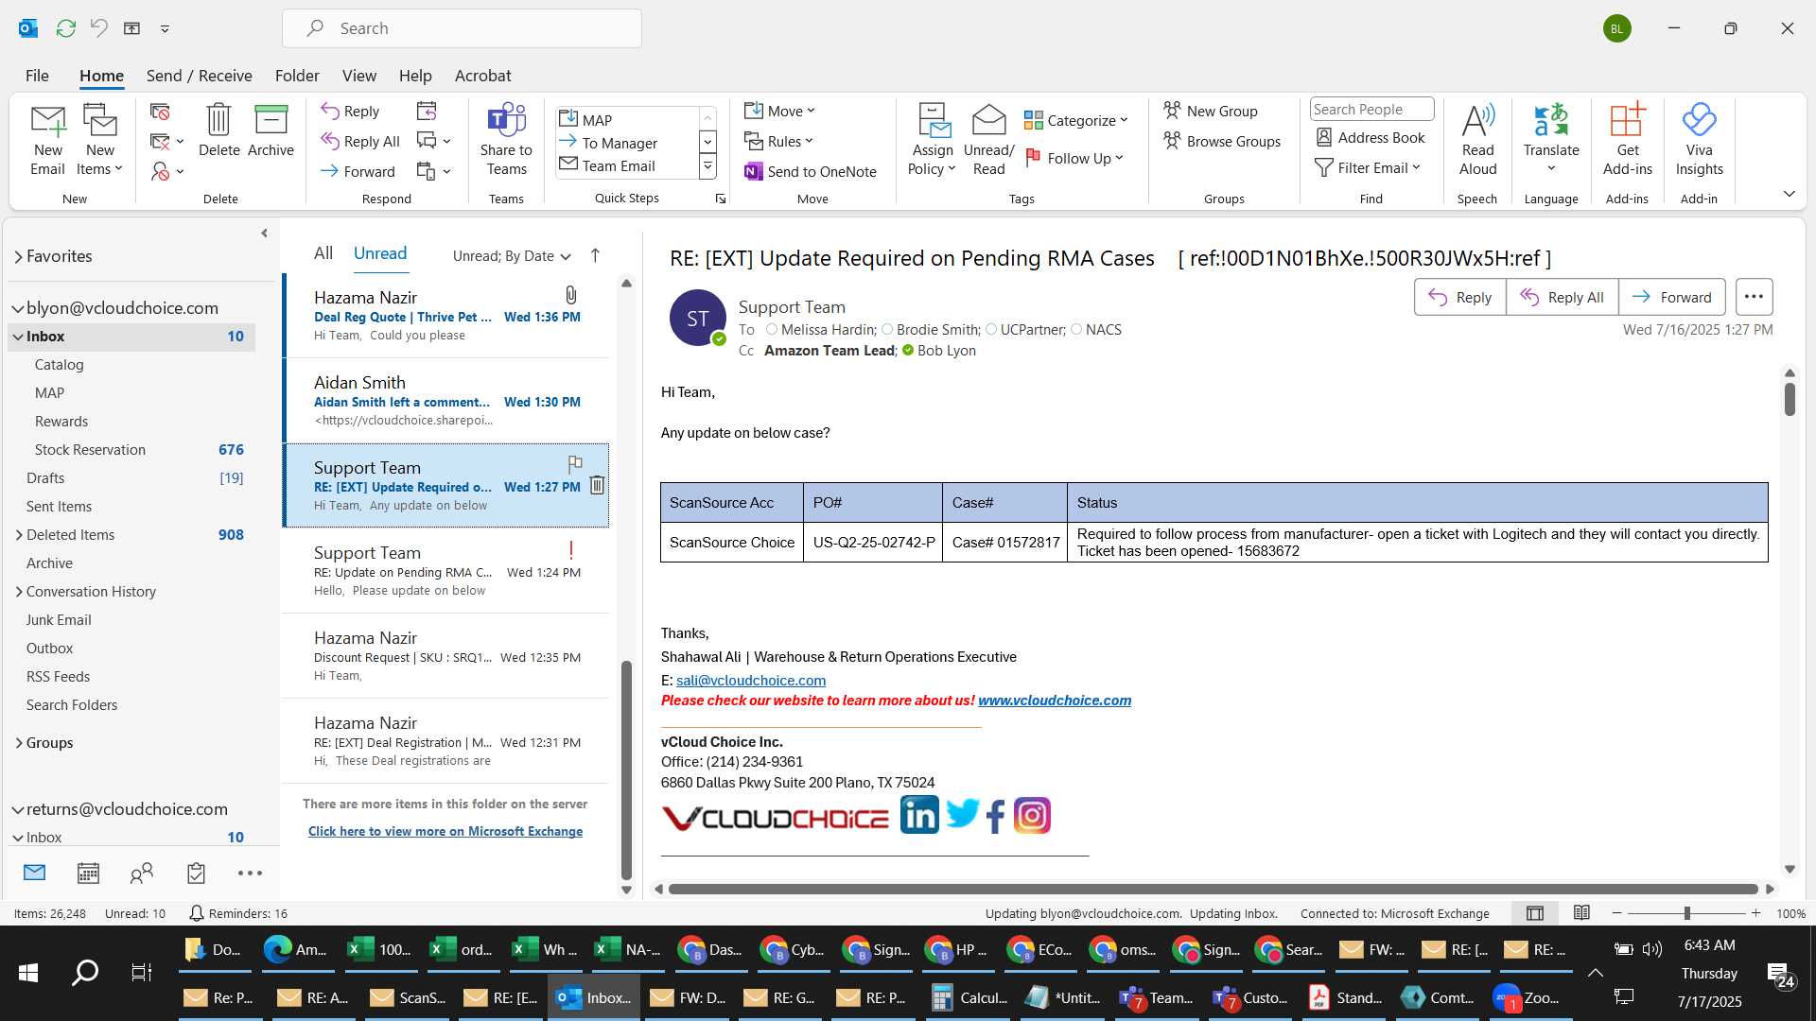Switch to Normal view layout in status bar
Screen dimensions: 1816x1021
point(1535,913)
